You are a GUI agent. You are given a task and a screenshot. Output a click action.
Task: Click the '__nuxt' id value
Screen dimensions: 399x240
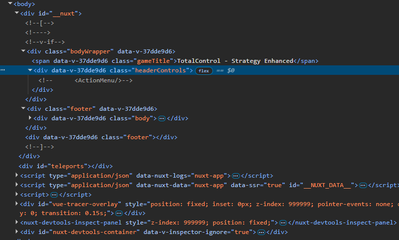64,13
